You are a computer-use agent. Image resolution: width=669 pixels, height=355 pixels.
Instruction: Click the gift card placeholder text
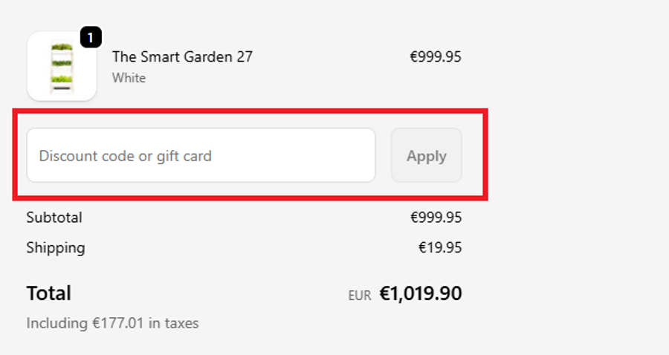(x=125, y=156)
